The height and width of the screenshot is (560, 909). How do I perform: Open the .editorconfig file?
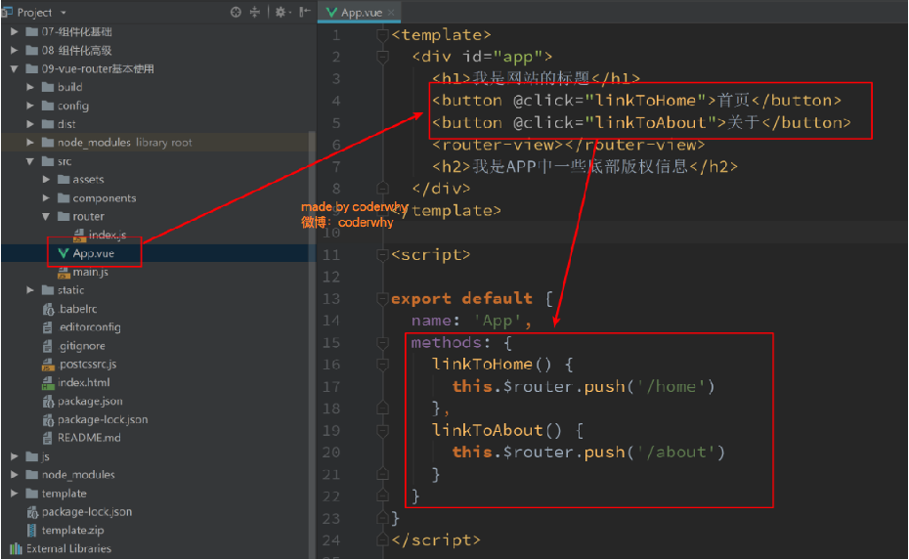click(89, 327)
